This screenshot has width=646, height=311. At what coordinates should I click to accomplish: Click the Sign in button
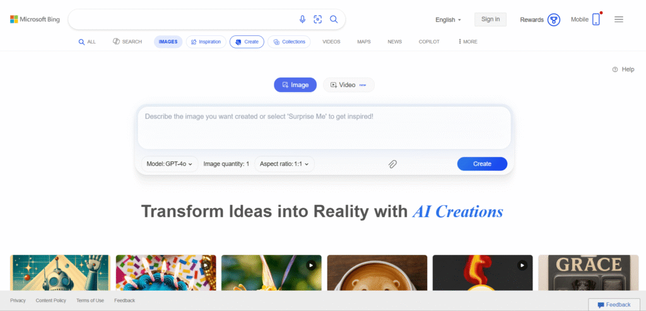[x=490, y=20]
